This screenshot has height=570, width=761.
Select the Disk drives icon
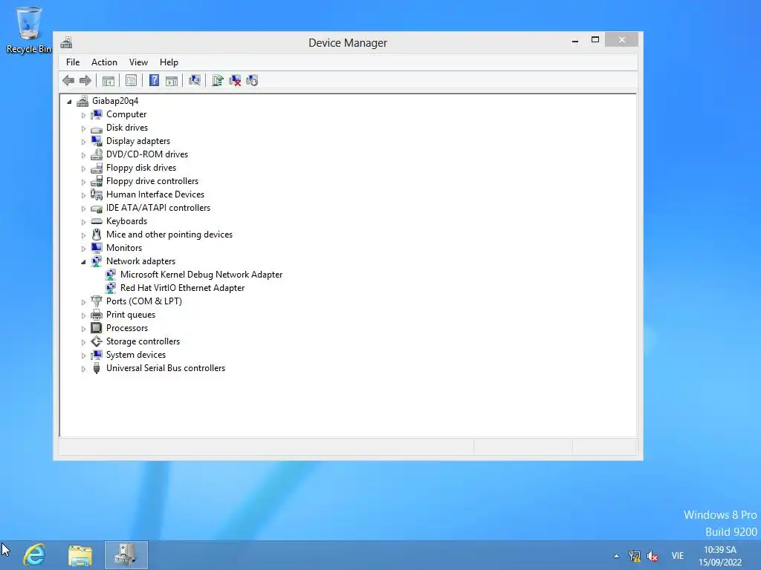pyautogui.click(x=97, y=128)
